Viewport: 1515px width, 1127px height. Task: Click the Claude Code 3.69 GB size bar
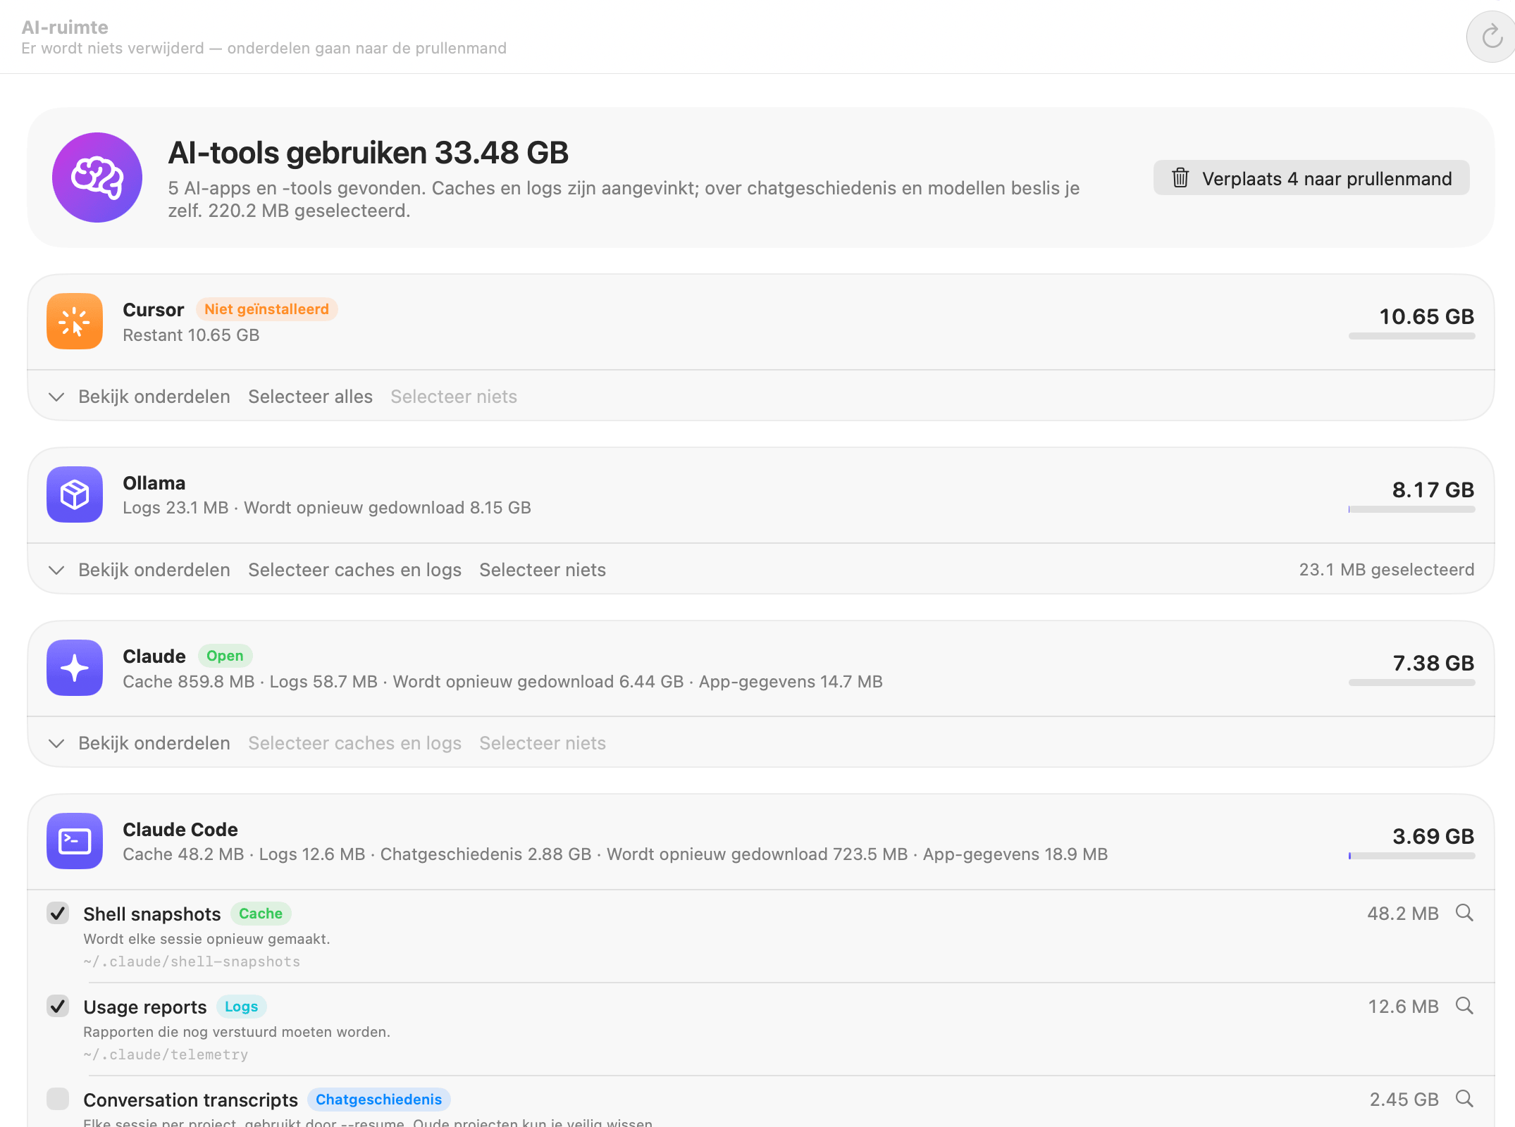coord(1411,856)
